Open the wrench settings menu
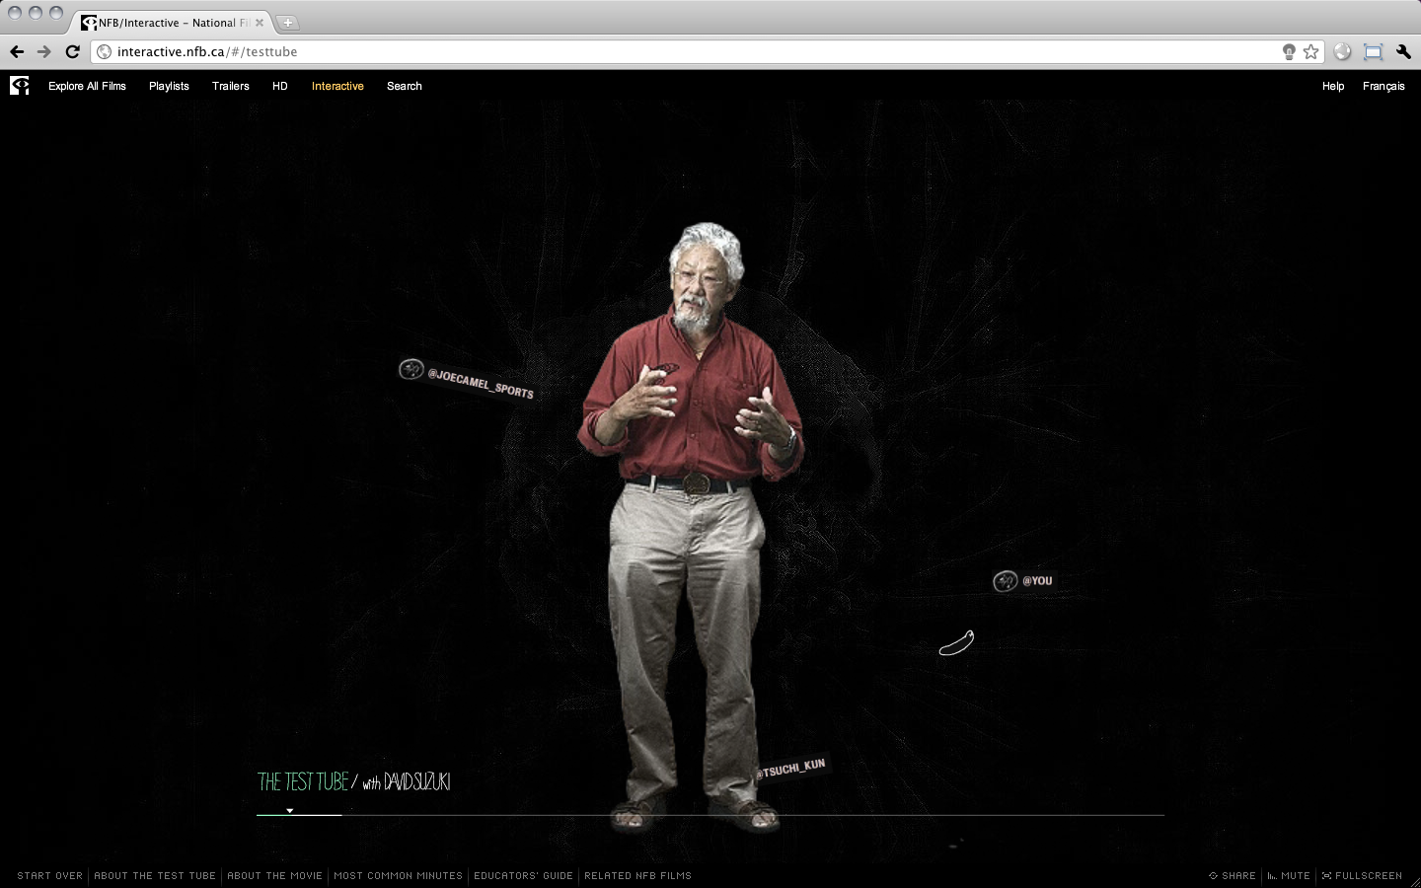The width and height of the screenshot is (1421, 888). point(1403,51)
